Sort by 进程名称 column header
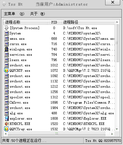123x145 pixels. click(x=25, y=22)
